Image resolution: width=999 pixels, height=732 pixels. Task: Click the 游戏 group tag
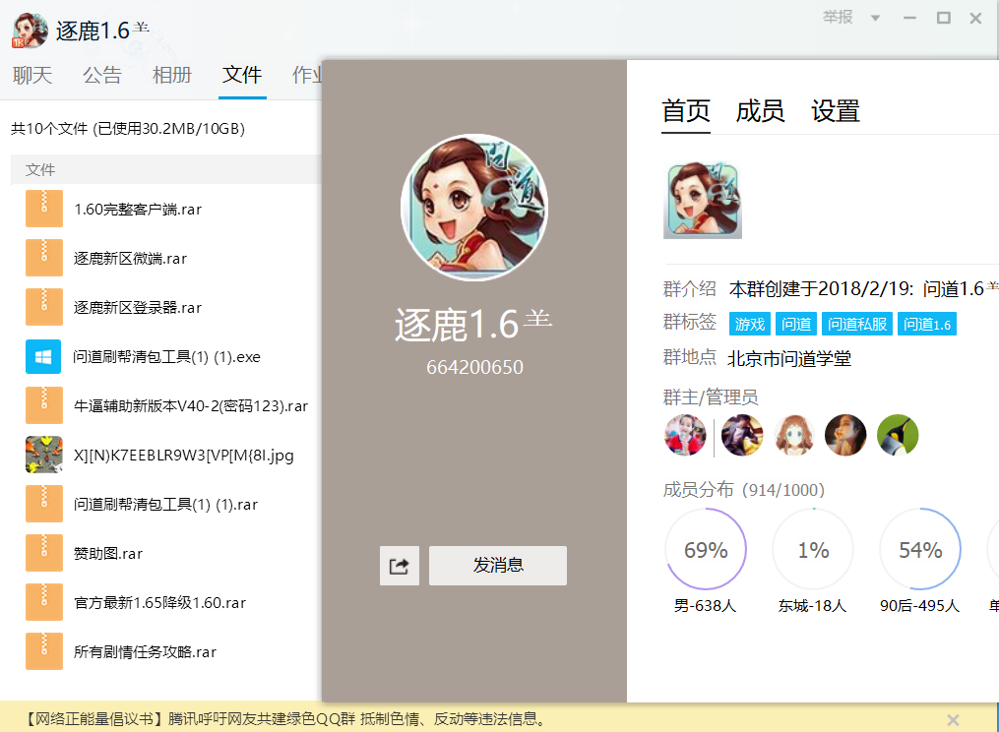750,325
